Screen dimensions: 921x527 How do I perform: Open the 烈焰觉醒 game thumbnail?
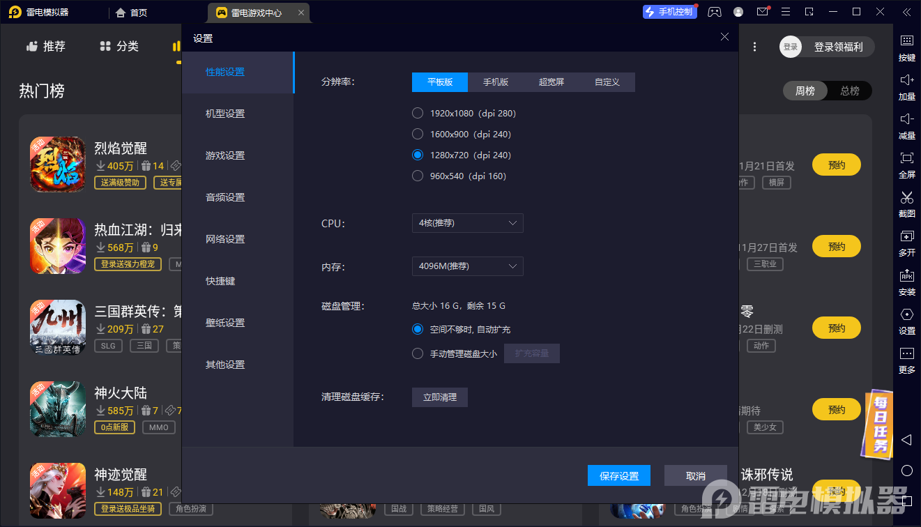pyautogui.click(x=57, y=165)
